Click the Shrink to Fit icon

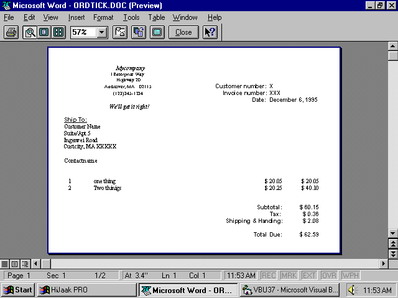coord(139,32)
